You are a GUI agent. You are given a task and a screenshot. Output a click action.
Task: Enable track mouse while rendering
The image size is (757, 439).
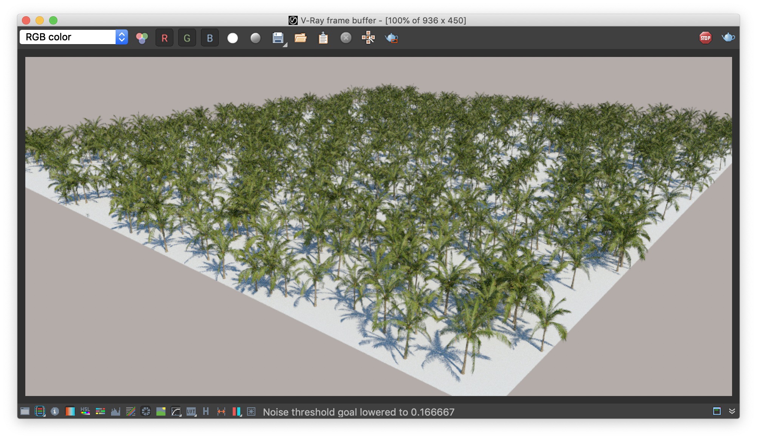(x=368, y=38)
